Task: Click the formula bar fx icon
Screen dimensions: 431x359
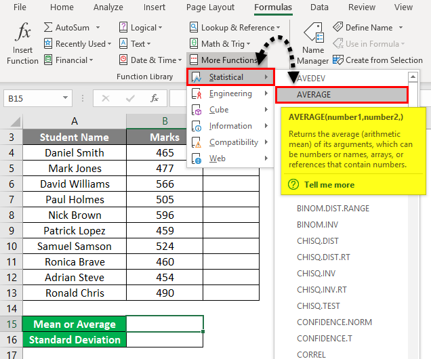Action: click(155, 98)
